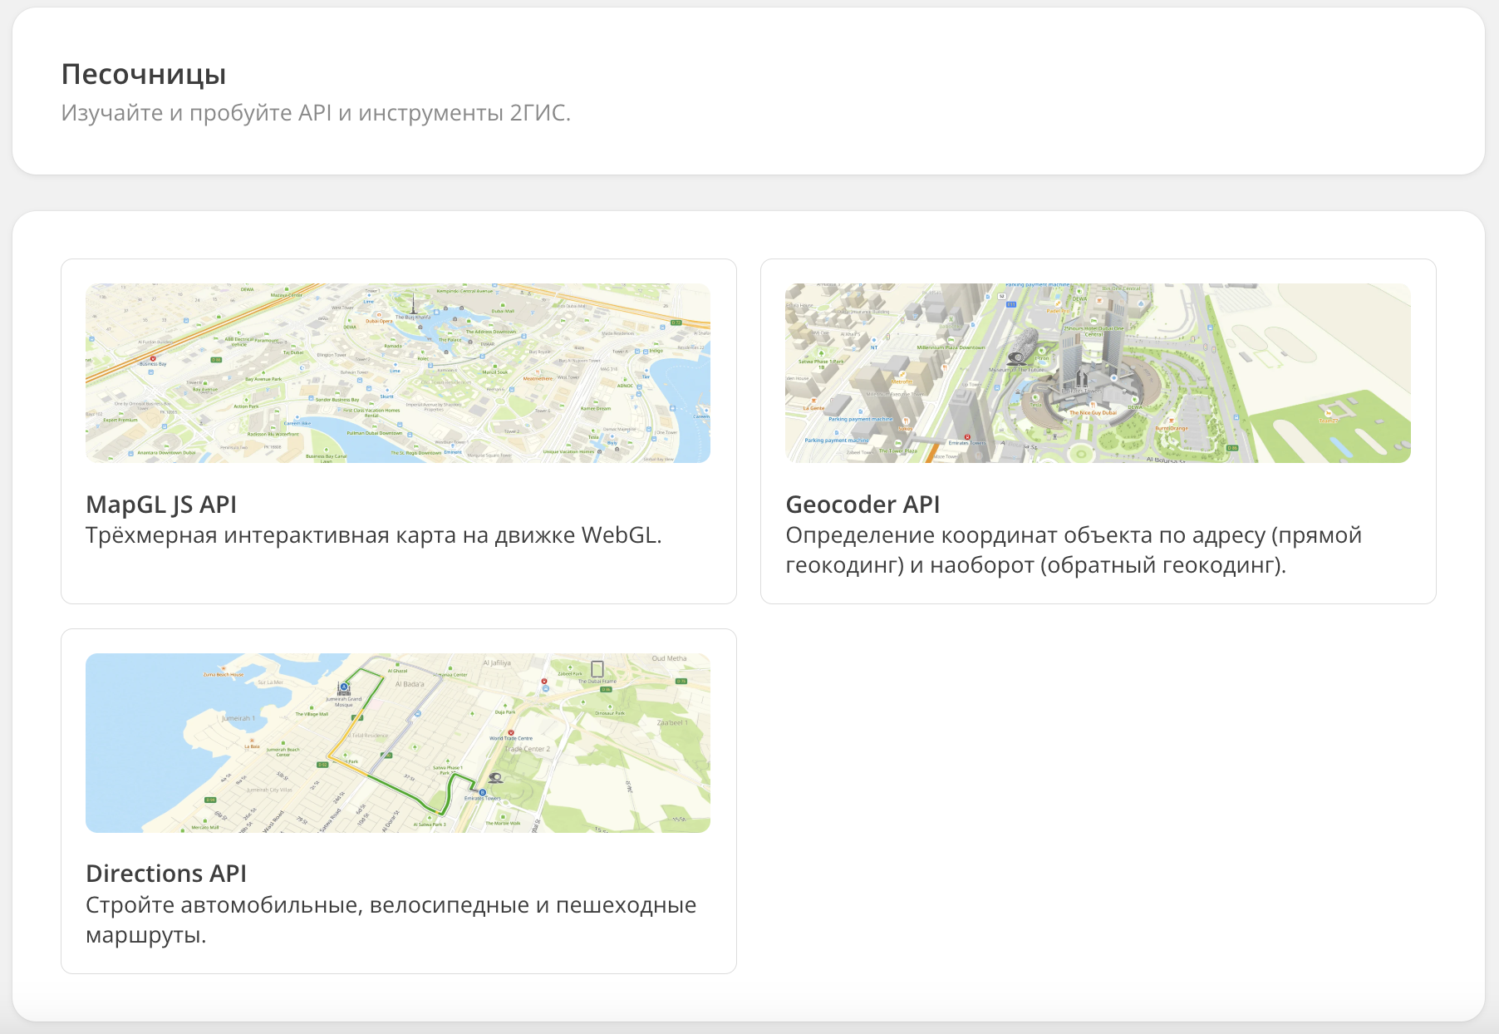
Task: Click the Dubai Opera icon on map
Action: pos(380,316)
